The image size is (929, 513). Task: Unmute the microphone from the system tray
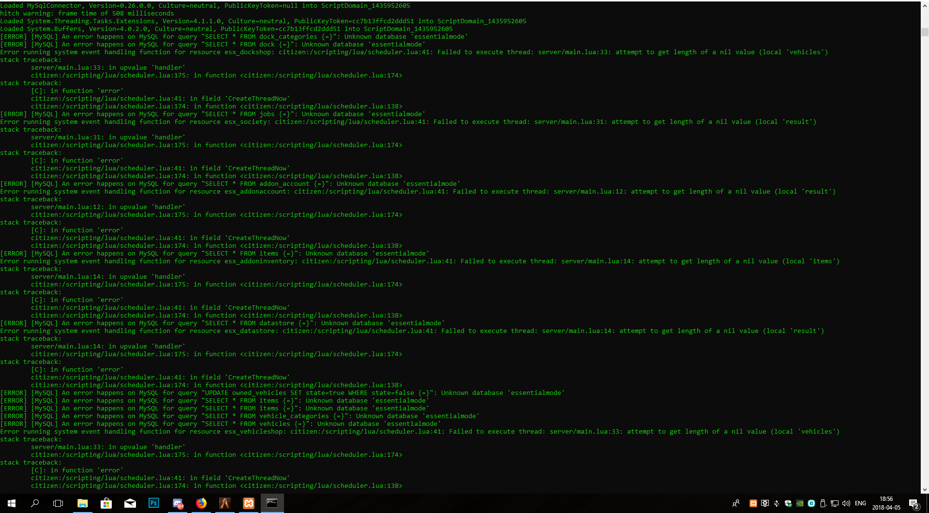click(777, 503)
